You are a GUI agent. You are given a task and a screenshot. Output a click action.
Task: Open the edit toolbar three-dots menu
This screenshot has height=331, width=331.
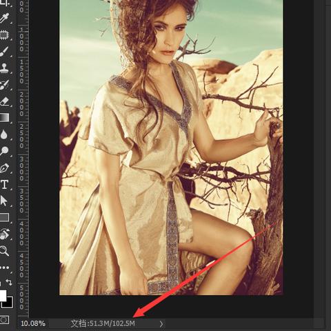click(5, 268)
